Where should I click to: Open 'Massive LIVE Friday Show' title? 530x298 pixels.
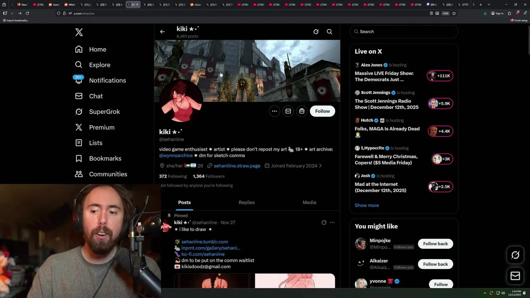[384, 76]
